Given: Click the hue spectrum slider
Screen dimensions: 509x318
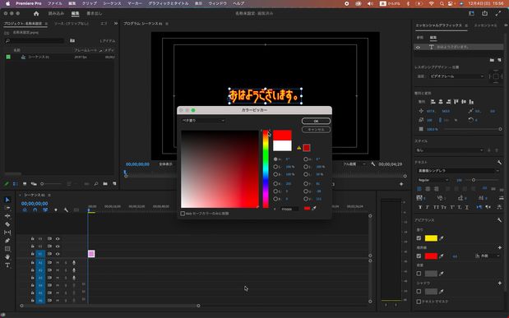Looking at the screenshot, I should click(x=266, y=168).
